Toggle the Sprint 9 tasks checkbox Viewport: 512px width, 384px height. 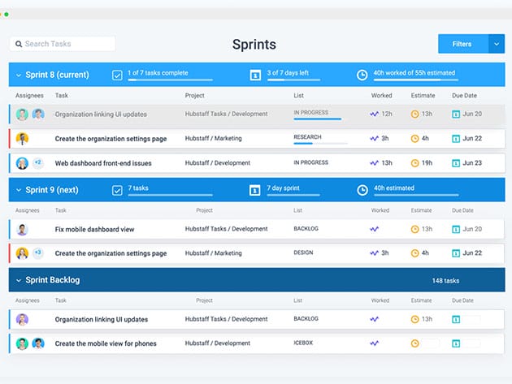tap(117, 190)
